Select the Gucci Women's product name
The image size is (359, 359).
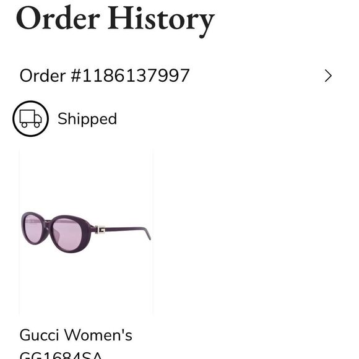(76, 335)
